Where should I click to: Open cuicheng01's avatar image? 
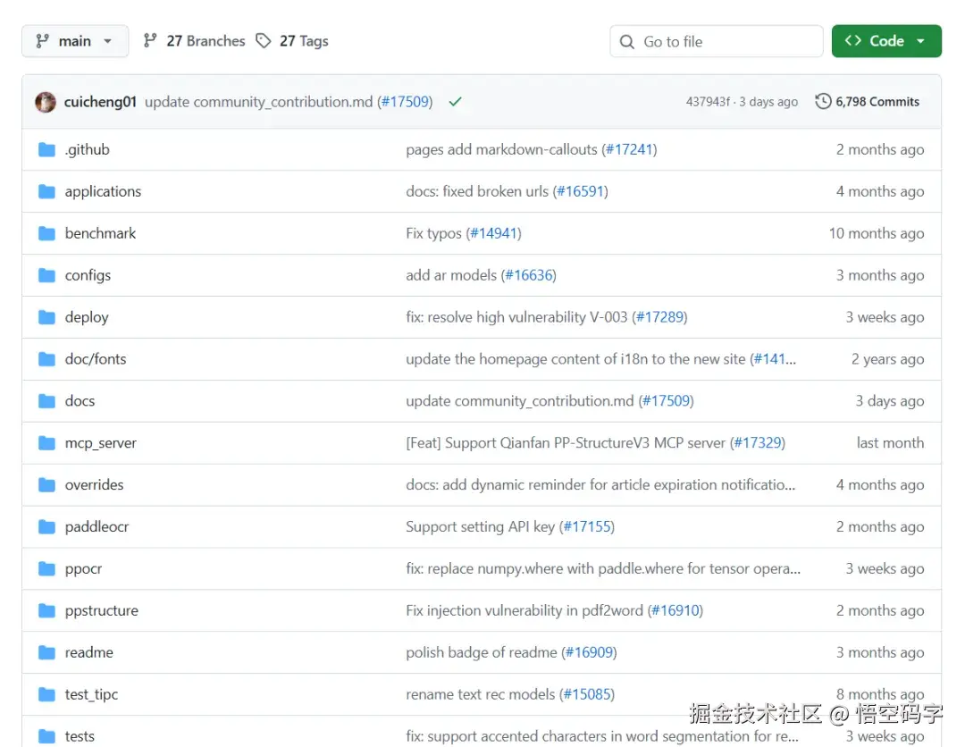(x=46, y=102)
